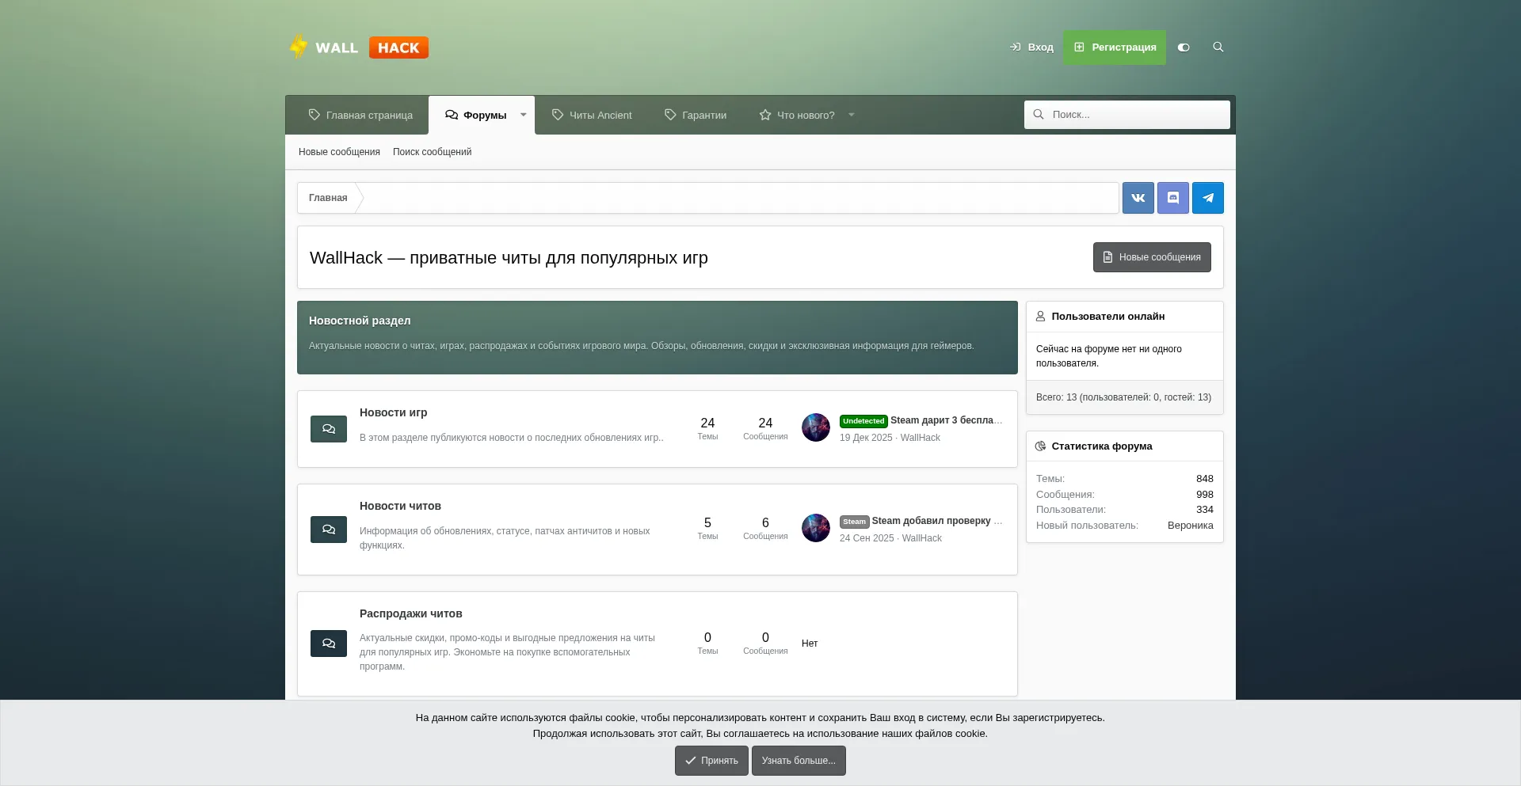
Task: Open the Поиск сообщений link
Action: tap(432, 152)
